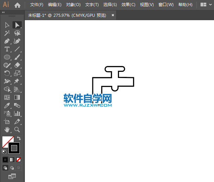
Task: Change Screen Mode button
Action: click(12, 176)
